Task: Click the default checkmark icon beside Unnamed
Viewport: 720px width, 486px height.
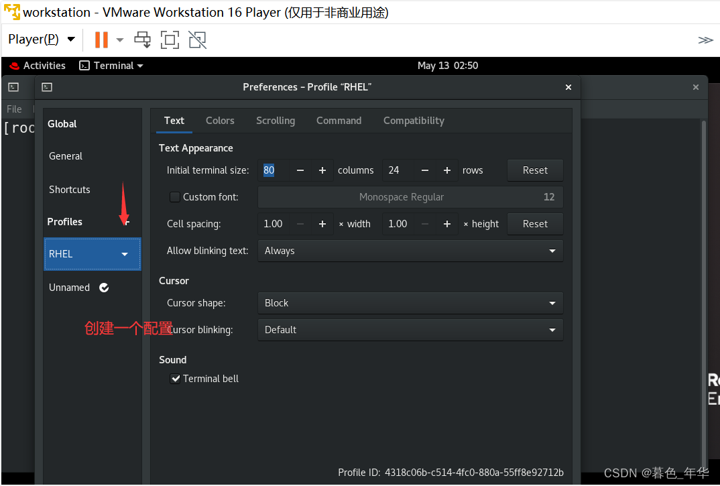Action: coord(104,288)
